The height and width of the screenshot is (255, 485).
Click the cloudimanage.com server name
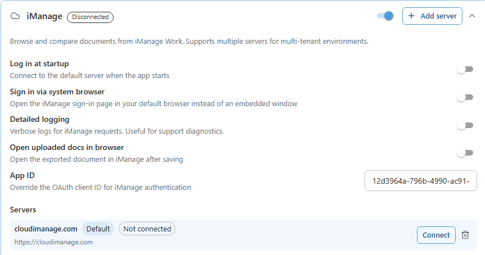pyautogui.click(x=46, y=229)
